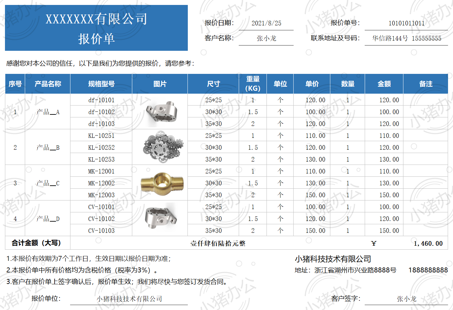This screenshot has height=310, width=453.
Task: Click the phone number 1888888888
Action: tap(428, 270)
